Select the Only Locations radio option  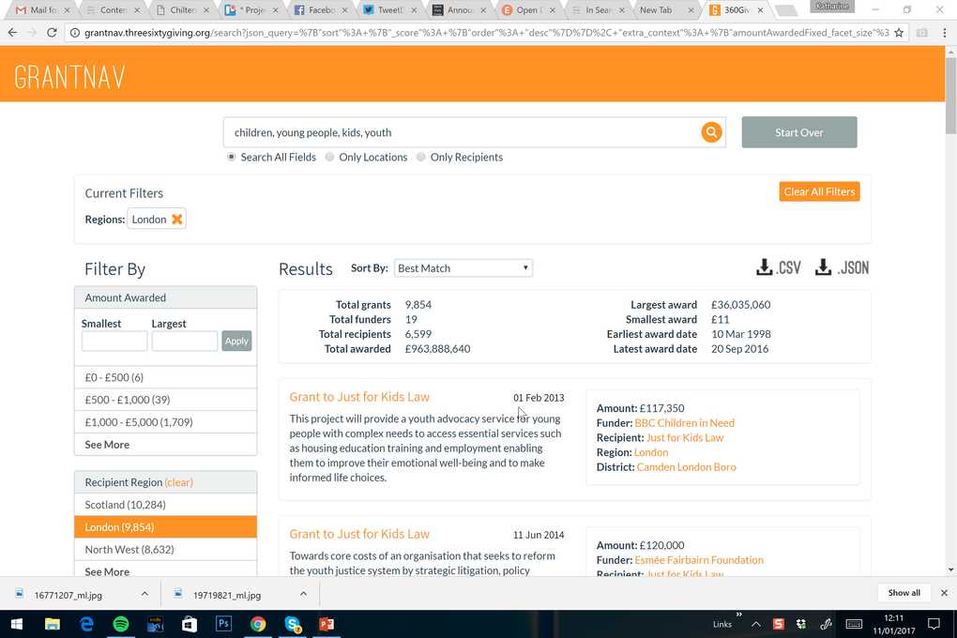point(330,158)
